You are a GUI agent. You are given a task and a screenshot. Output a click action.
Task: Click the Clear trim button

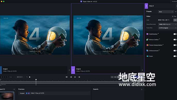11,77
